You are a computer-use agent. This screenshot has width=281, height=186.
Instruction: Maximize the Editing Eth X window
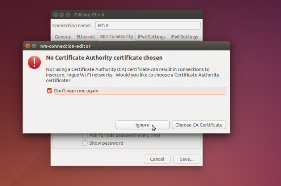pos(68,15)
